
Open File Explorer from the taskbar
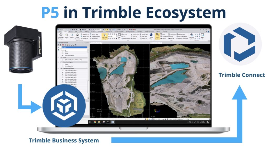coord(99,122)
